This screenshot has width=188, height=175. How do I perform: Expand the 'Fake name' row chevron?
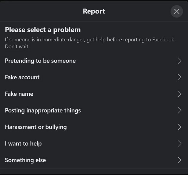point(179,94)
